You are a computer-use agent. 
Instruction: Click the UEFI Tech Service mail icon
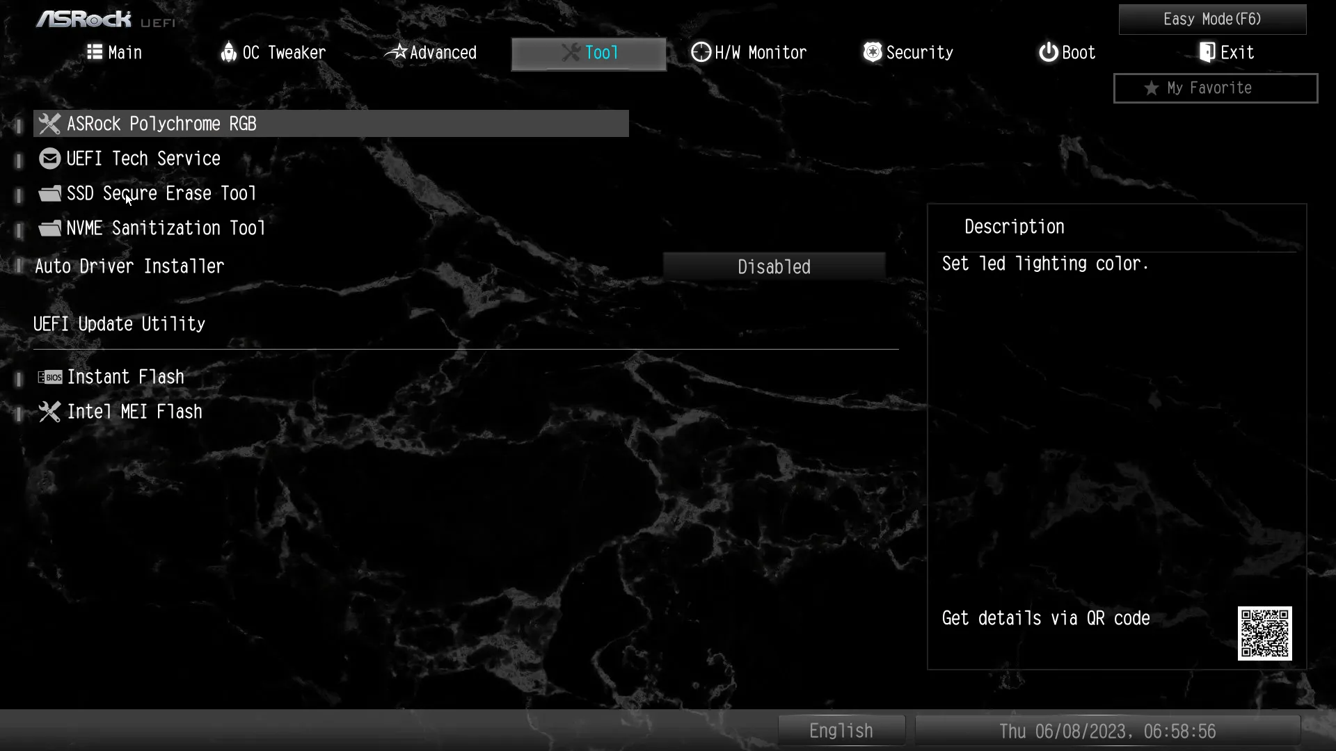pyautogui.click(x=49, y=159)
